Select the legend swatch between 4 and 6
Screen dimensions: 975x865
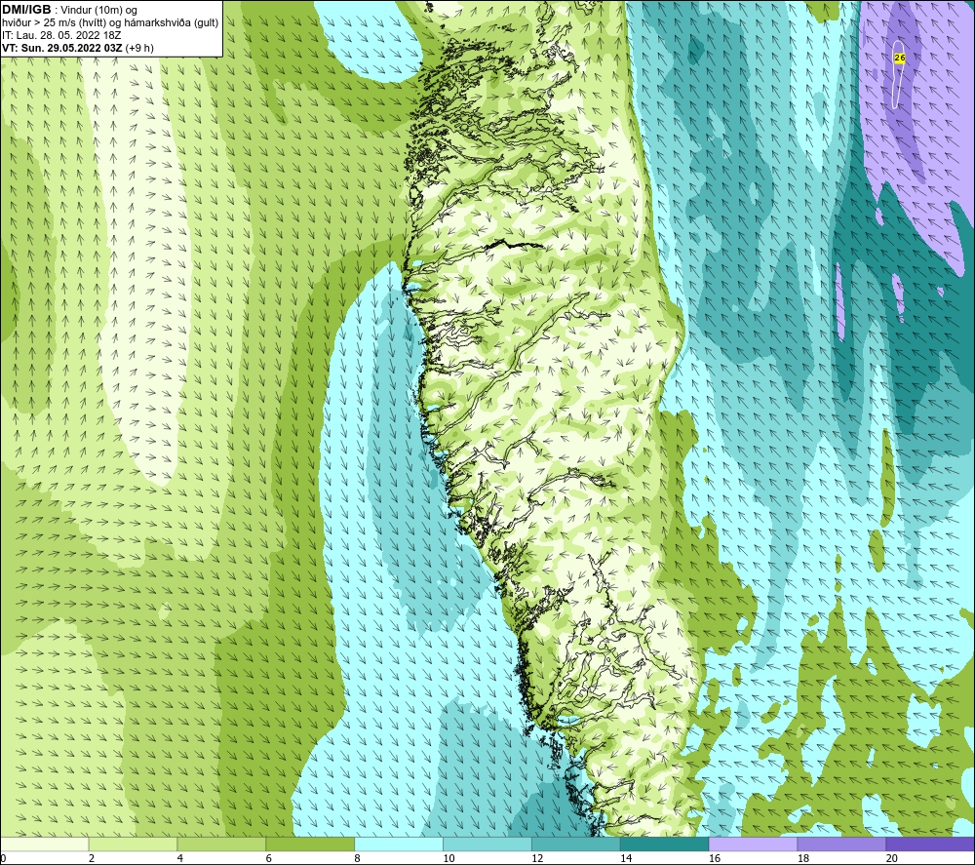tap(221, 844)
